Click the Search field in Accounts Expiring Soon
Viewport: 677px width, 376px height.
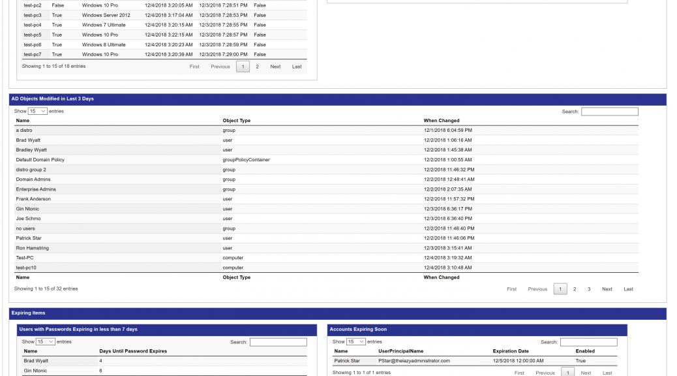click(589, 342)
